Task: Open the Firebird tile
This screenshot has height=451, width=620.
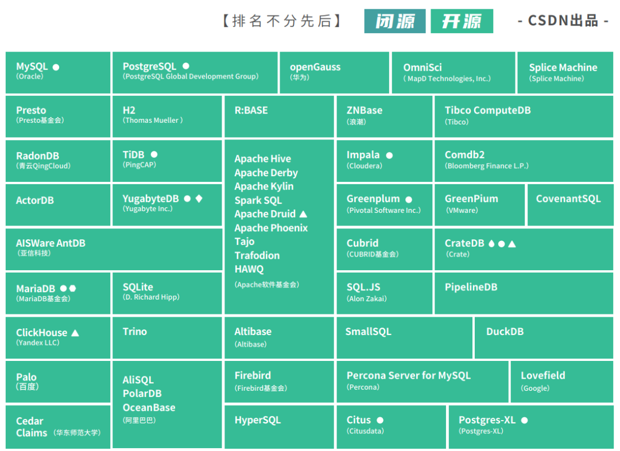Action: click(x=279, y=382)
